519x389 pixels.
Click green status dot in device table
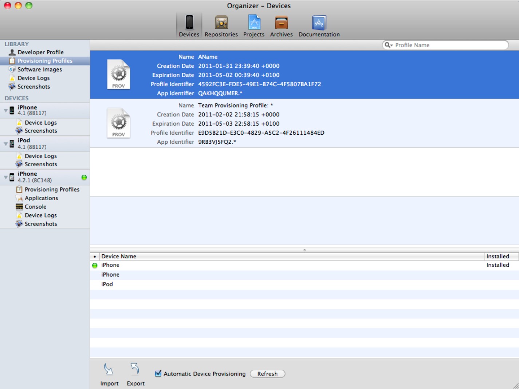[95, 265]
